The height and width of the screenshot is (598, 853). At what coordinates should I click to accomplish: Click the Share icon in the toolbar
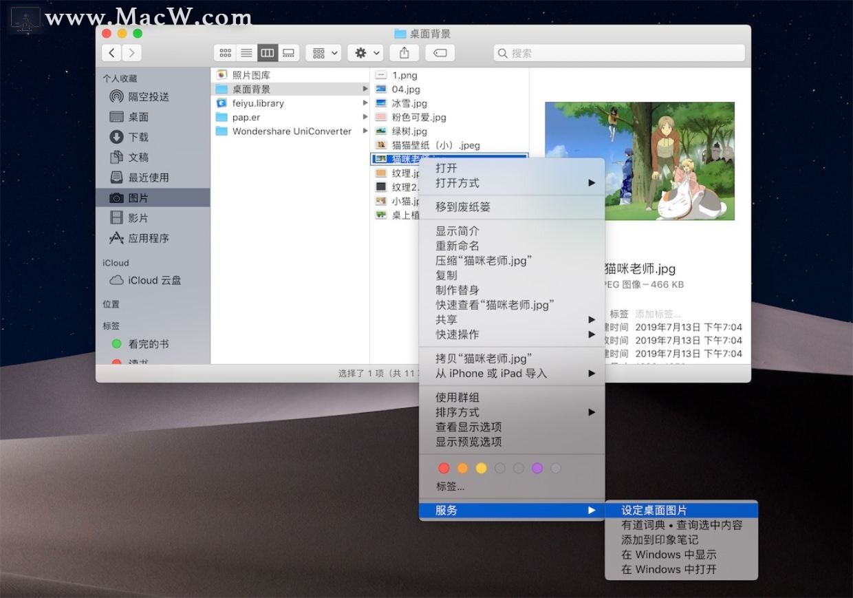point(403,52)
